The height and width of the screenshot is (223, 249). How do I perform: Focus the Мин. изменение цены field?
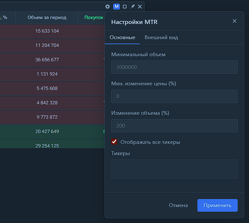(174, 96)
